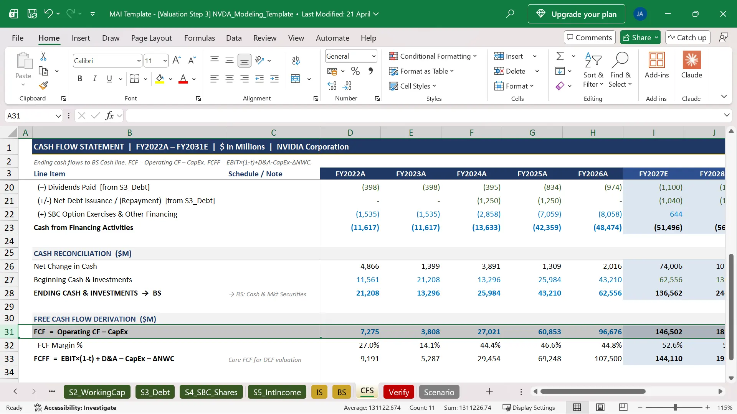Image resolution: width=737 pixels, height=414 pixels.
Task: Click the Upgrade your plan button
Action: pyautogui.click(x=577, y=14)
